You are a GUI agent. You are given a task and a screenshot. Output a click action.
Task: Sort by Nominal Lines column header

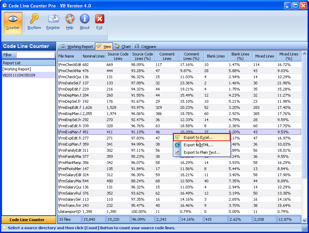click(94, 56)
